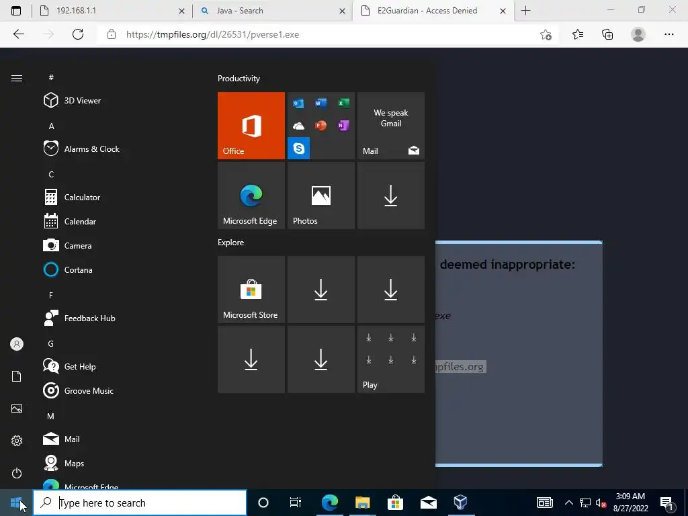Open News and interests taskbar icon
688x516 pixels.
click(x=544, y=503)
